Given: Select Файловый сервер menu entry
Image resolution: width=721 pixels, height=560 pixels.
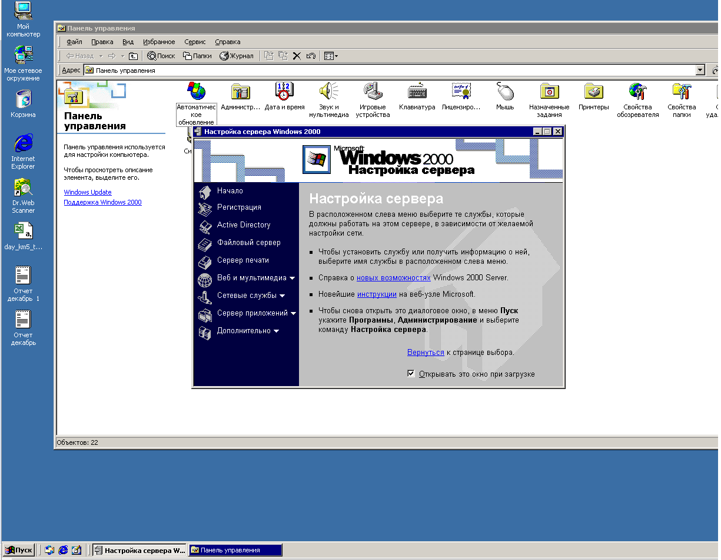Looking at the screenshot, I should tap(248, 243).
